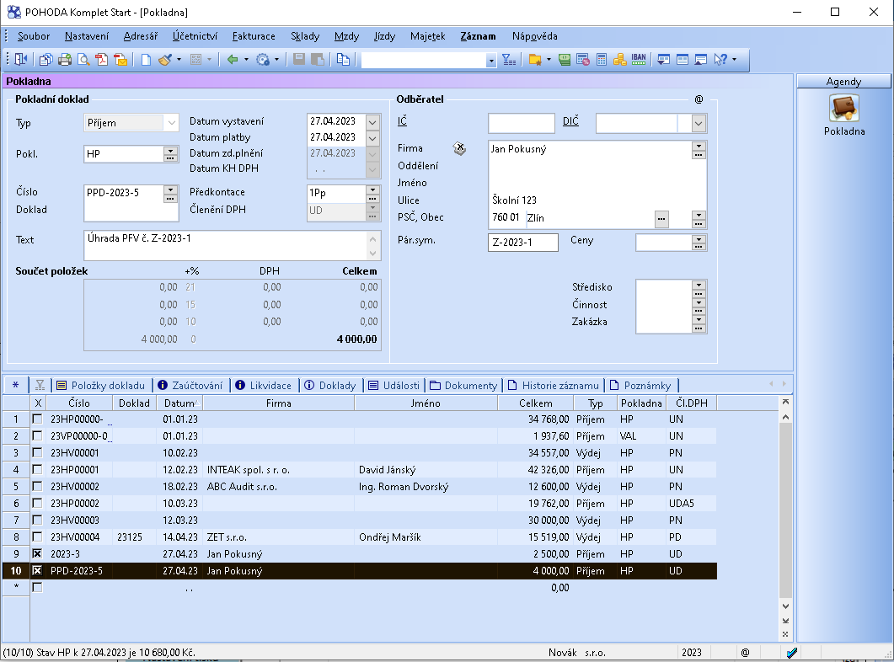Open print preview with magnifier icon
Screen dimensions: 894x662
[x=83, y=59]
